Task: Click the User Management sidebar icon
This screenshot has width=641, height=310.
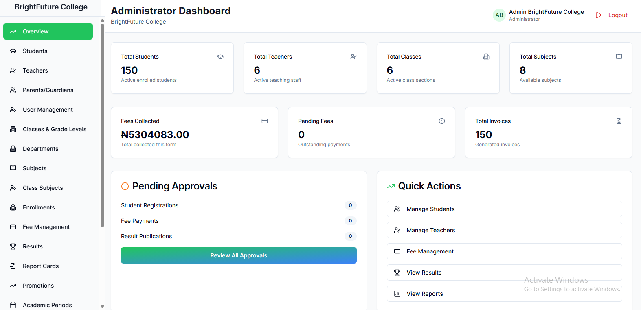Action: (13, 110)
